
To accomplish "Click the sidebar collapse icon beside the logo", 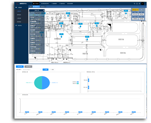I will coord(30,4).
